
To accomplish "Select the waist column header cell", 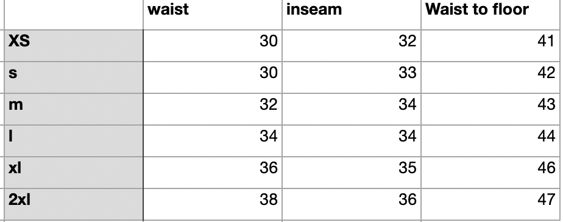I will [x=213, y=15].
